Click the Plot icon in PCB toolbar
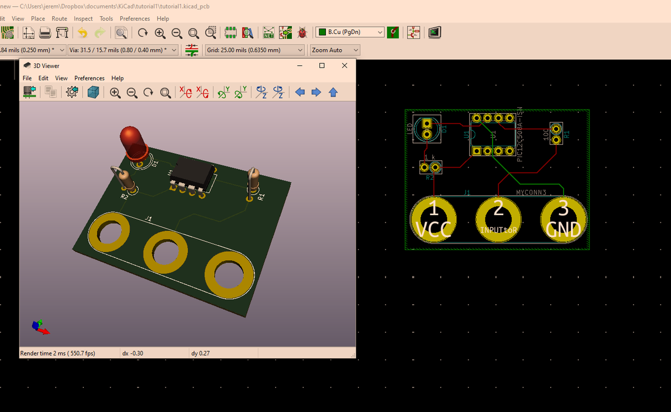This screenshot has width=671, height=412. 62,32
